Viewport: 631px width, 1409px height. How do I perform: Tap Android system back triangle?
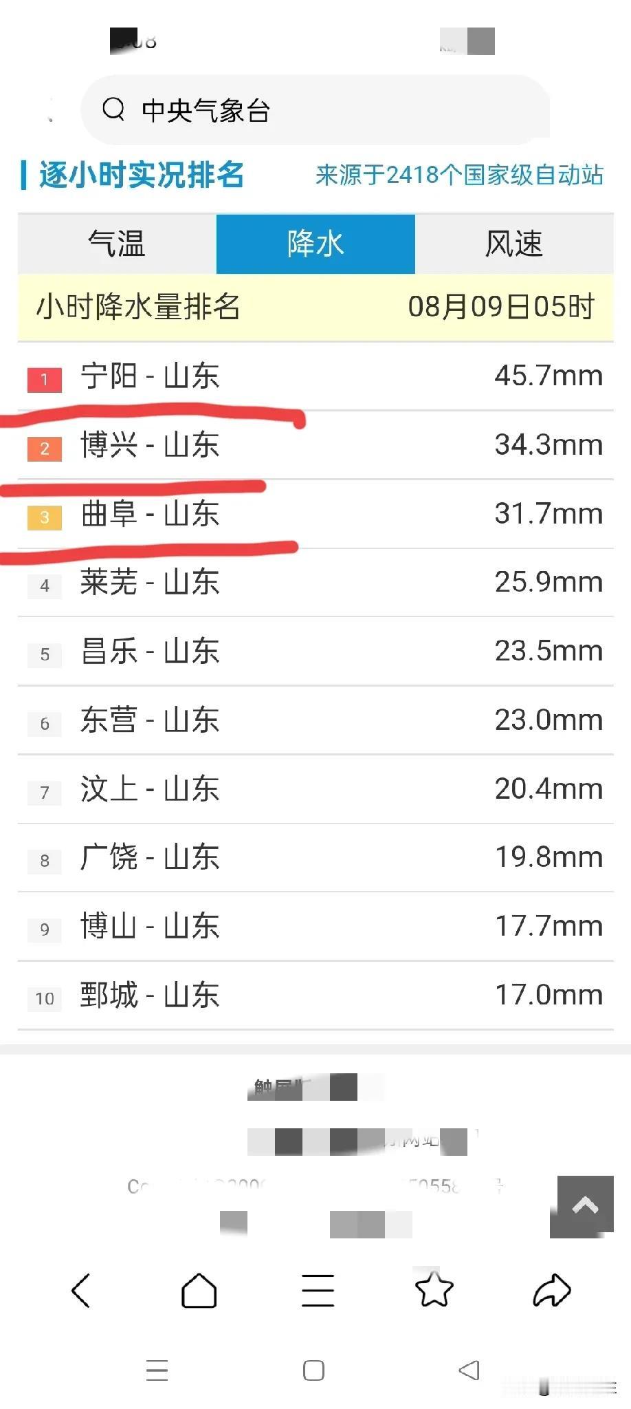point(469,1370)
